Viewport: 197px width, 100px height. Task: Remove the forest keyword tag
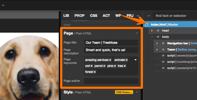95,72
